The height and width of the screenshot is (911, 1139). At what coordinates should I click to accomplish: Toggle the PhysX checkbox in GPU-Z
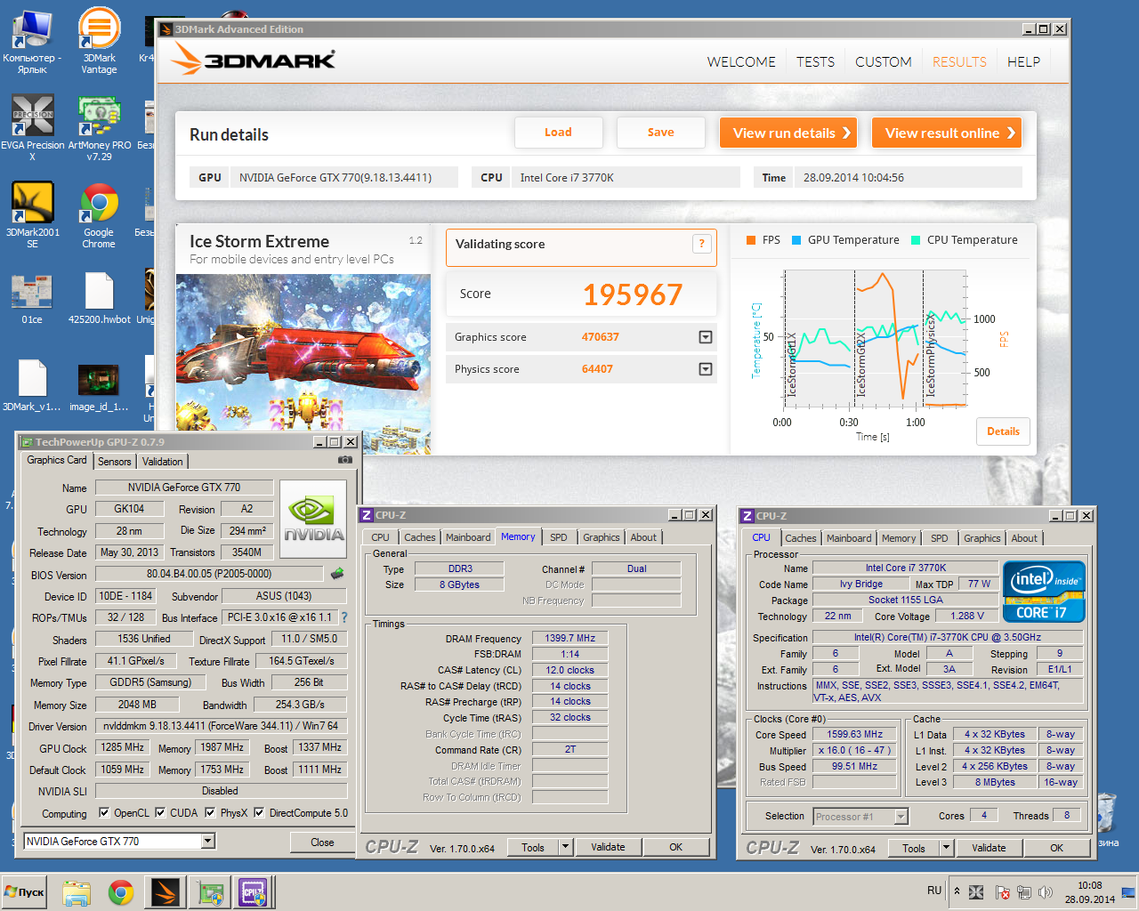tap(210, 812)
